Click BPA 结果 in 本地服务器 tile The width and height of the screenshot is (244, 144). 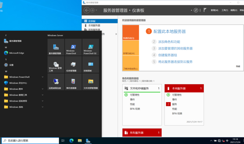[177, 113]
